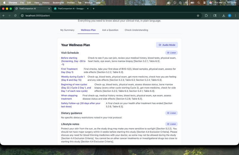Open Spotlight search in menu bar
239x155 pixels.
coord(198,3)
